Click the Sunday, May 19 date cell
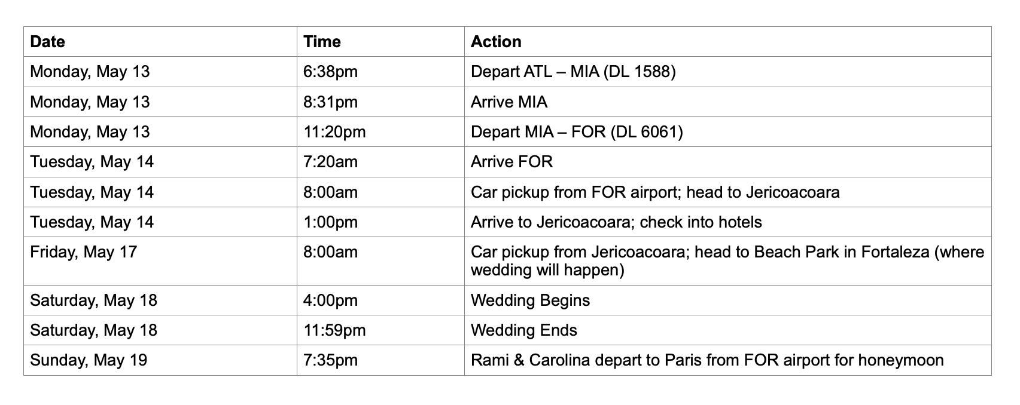 pyautogui.click(x=160, y=360)
